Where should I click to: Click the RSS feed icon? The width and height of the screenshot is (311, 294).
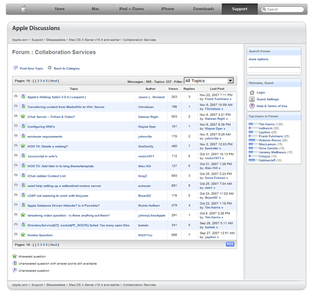230,244
